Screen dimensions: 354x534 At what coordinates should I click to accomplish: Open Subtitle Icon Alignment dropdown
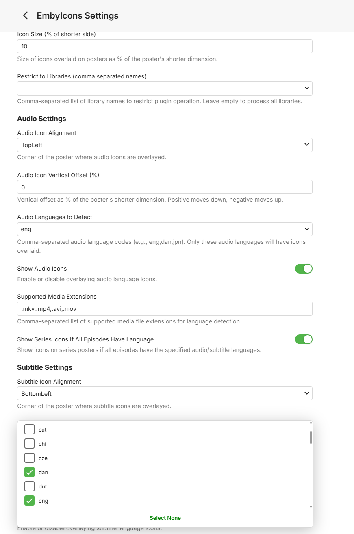165,393
